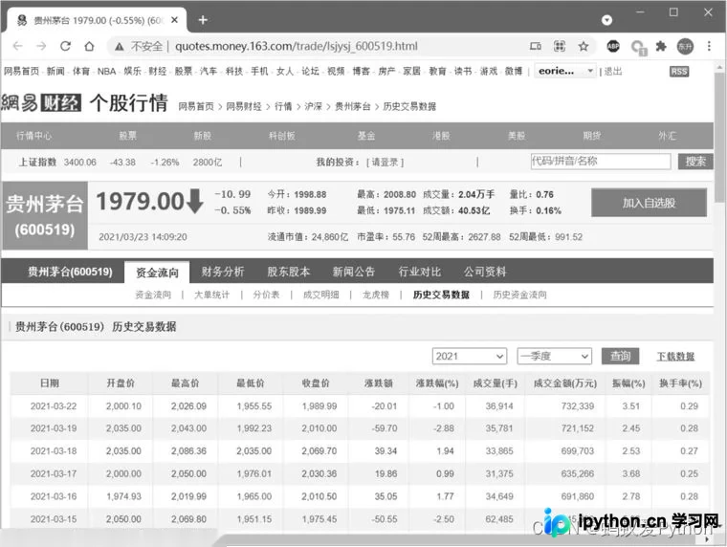
Task: Go back to the previous page
Action: pyautogui.click(x=17, y=46)
